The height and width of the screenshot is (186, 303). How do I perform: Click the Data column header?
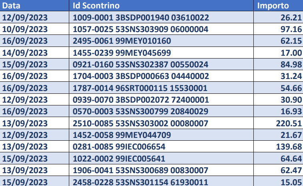(34, 6)
